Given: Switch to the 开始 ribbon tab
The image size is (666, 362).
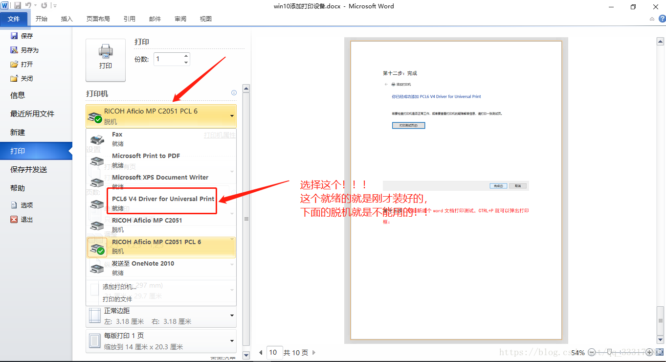Looking at the screenshot, I should [x=42, y=19].
